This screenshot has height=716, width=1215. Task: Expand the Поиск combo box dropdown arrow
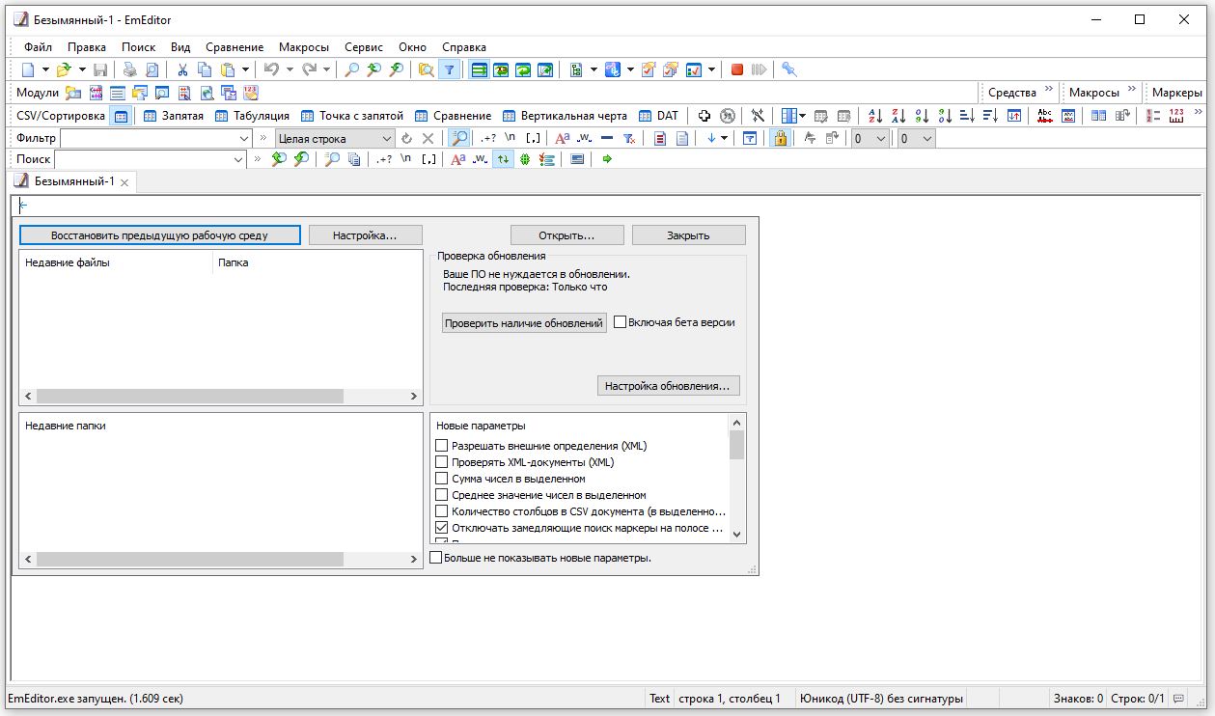[237, 159]
